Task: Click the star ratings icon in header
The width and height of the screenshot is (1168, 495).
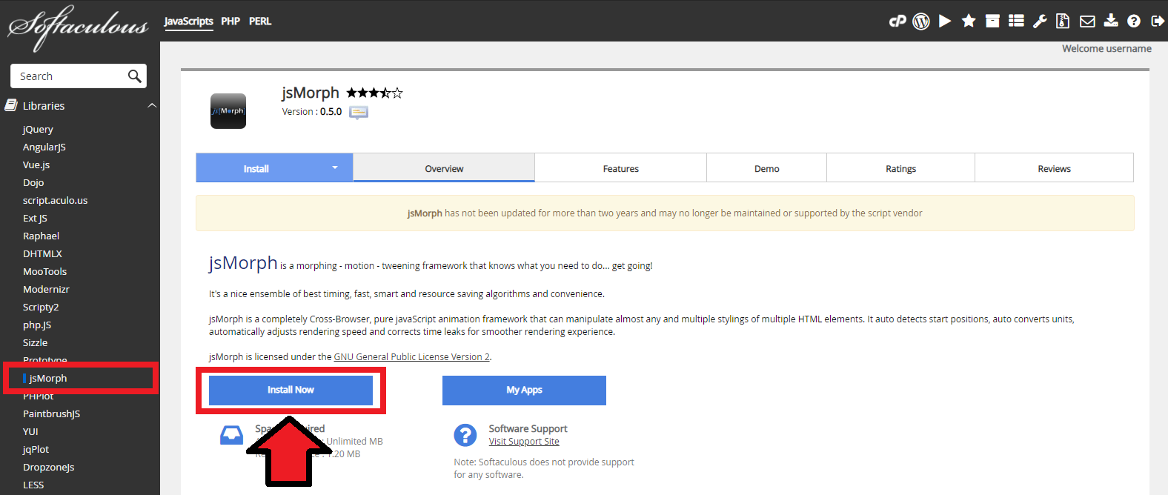Action: coord(969,21)
